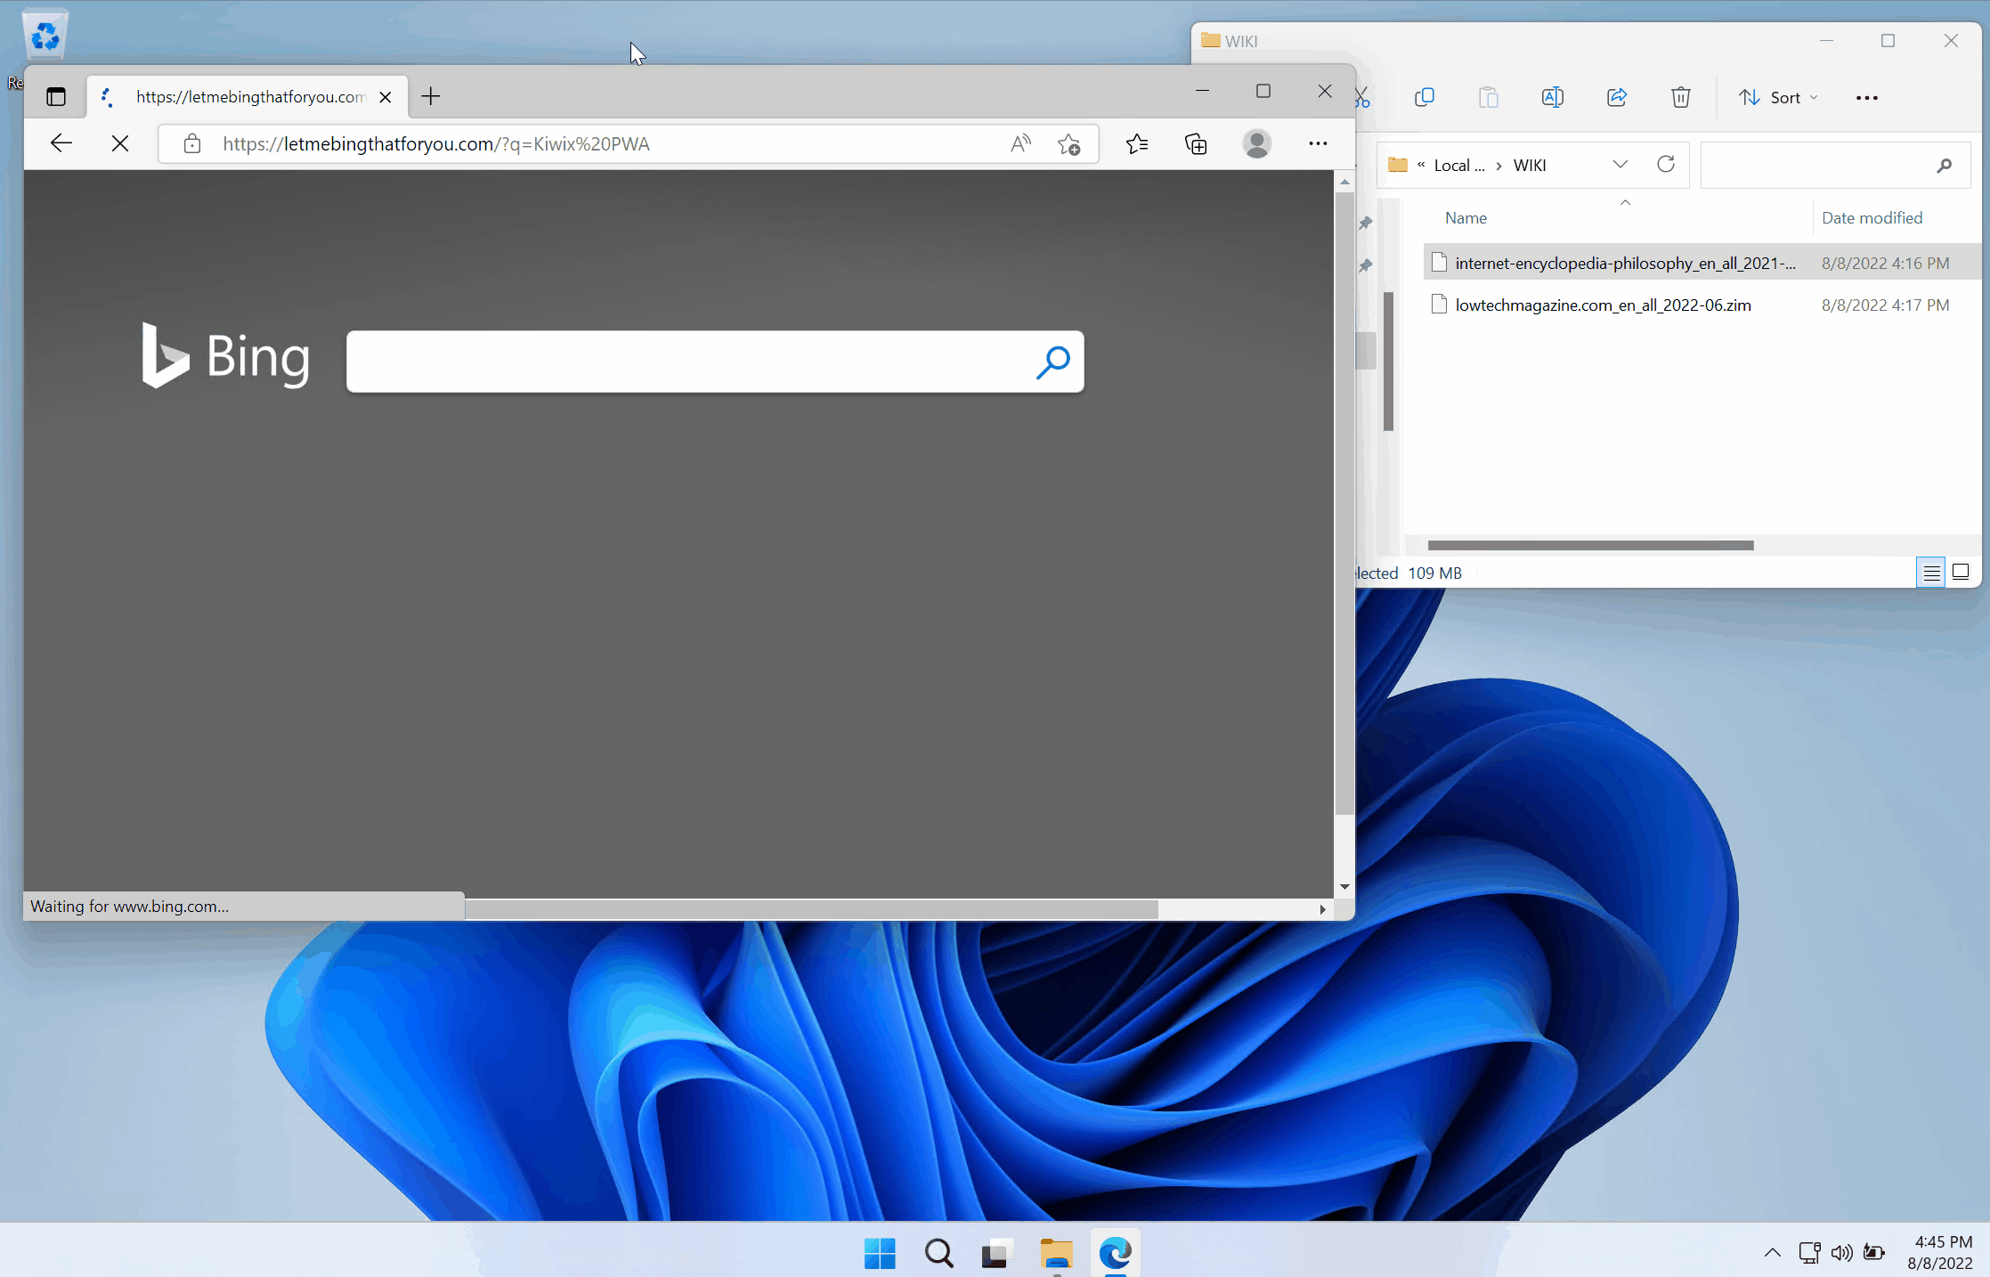Open the Edge tab actions menu icon
The height and width of the screenshot is (1277, 1990).
click(x=56, y=96)
